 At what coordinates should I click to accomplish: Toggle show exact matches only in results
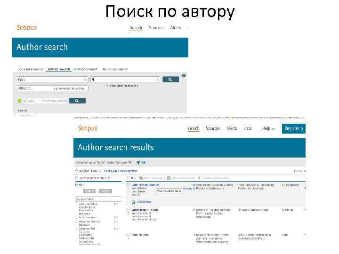77,178
